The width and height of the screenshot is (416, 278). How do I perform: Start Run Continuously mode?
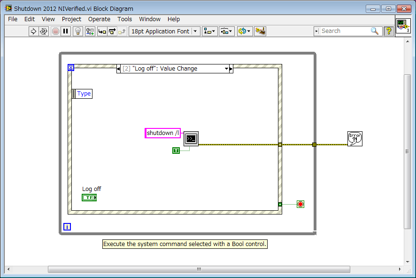pos(44,32)
